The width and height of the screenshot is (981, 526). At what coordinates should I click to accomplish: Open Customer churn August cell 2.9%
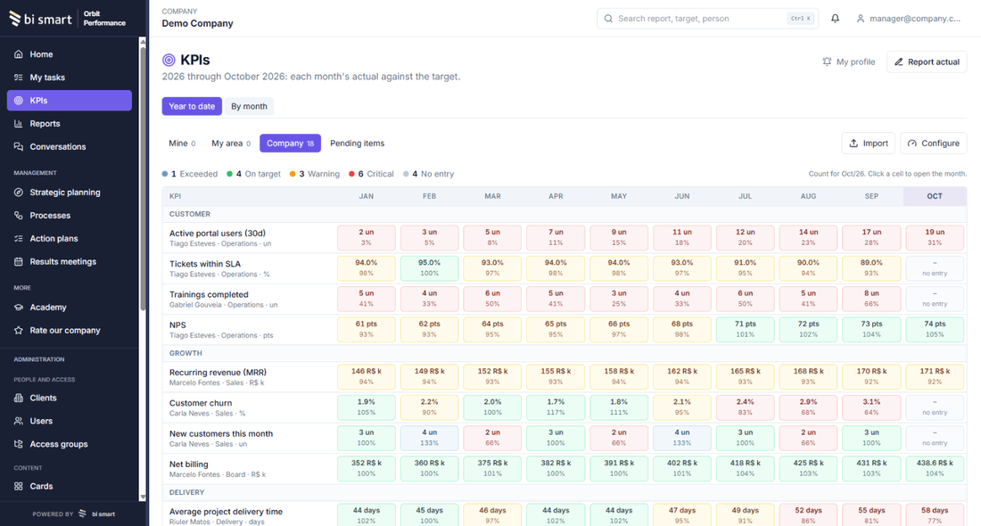808,407
